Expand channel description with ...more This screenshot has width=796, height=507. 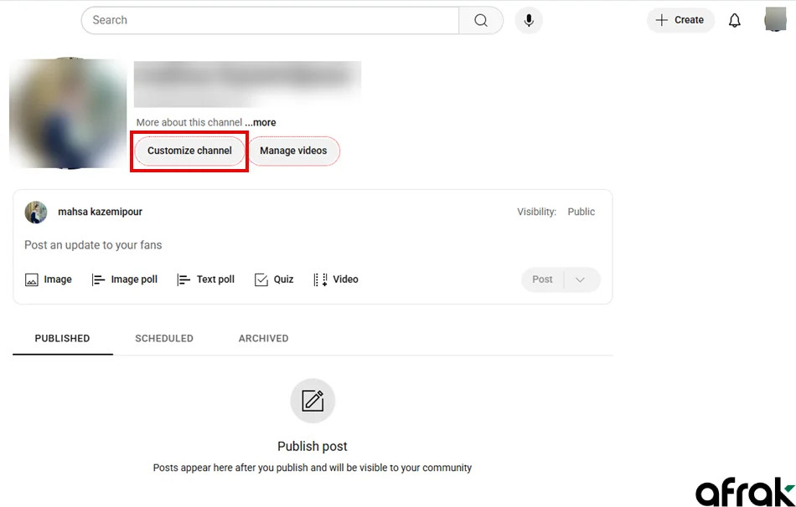pos(261,122)
